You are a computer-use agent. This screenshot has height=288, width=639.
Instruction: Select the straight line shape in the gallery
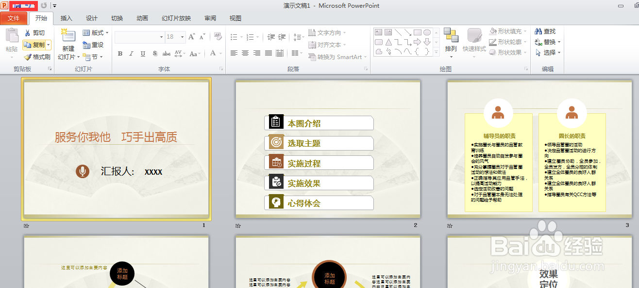(398, 32)
